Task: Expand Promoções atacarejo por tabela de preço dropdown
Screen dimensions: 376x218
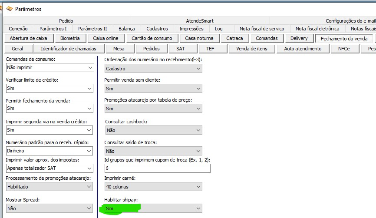Action: click(153, 109)
